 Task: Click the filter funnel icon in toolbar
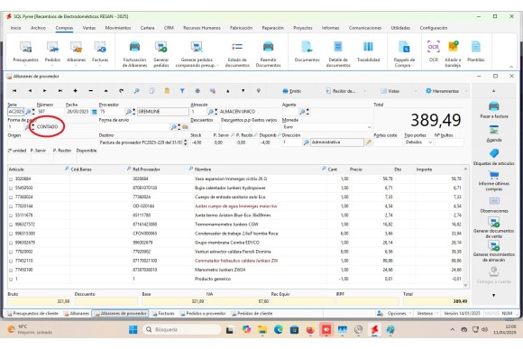click(x=182, y=91)
